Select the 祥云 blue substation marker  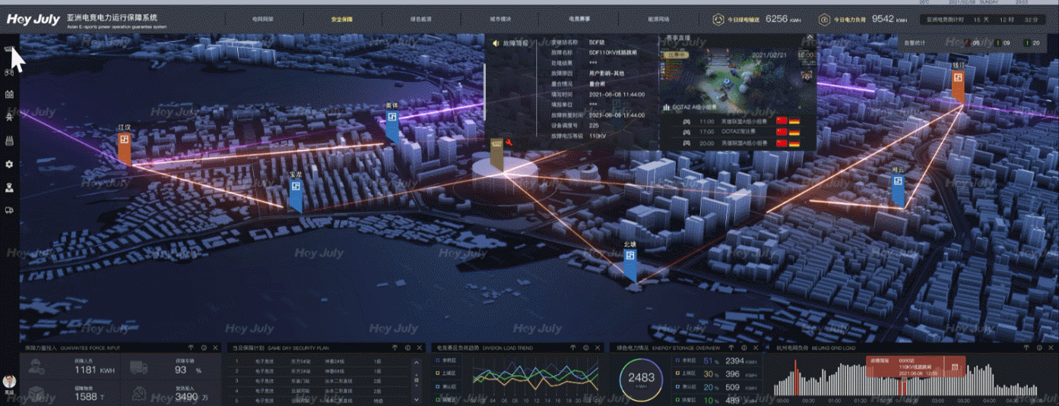[x=898, y=190]
